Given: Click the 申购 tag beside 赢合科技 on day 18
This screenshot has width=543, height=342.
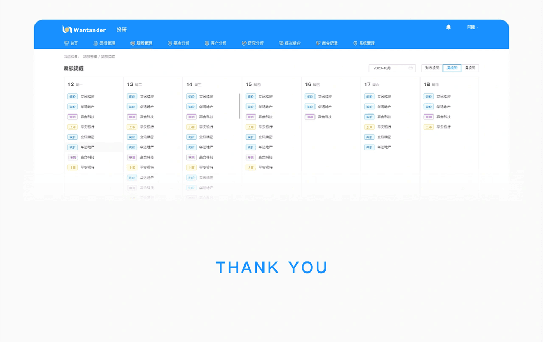Looking at the screenshot, I should click(428, 117).
